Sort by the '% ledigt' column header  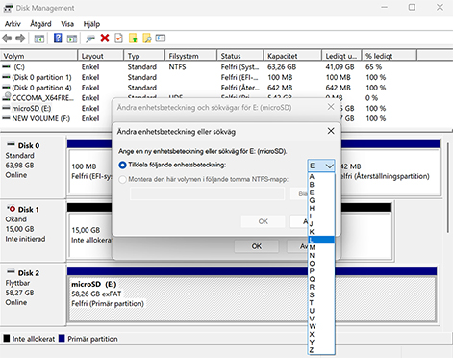(x=390, y=56)
